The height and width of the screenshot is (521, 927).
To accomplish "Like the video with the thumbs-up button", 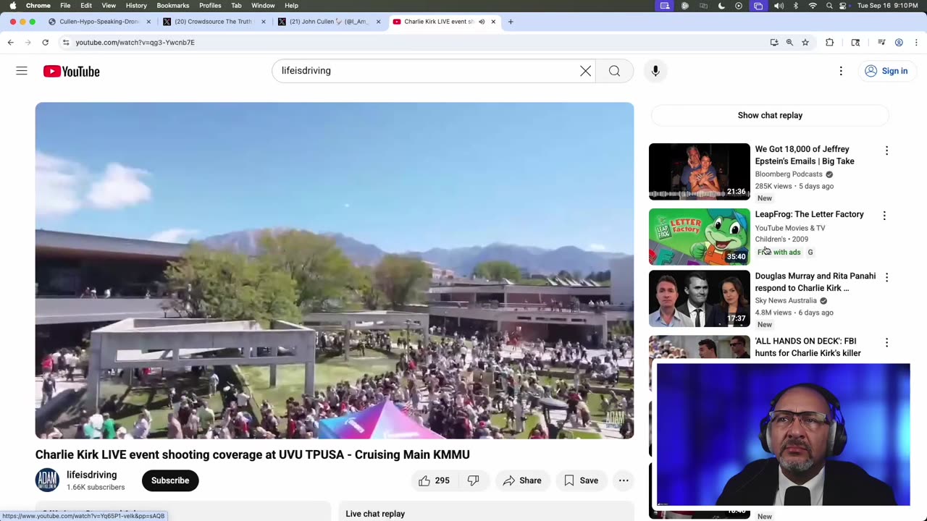I will click(434, 480).
